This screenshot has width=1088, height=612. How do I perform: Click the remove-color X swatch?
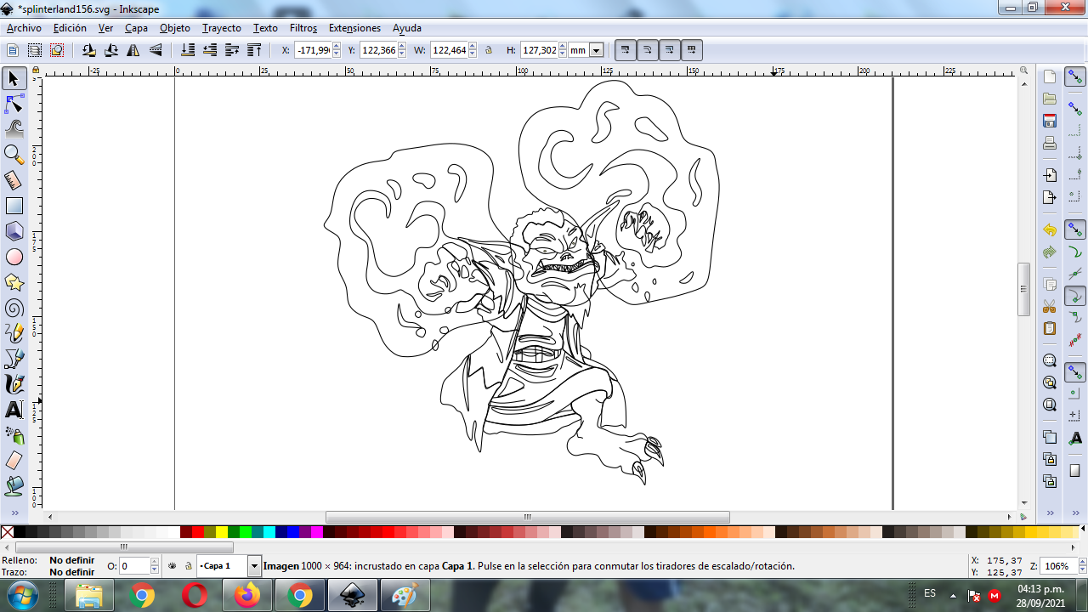pos(7,532)
